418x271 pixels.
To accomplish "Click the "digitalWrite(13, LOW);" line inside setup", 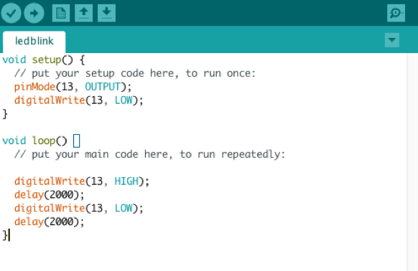I will [78, 100].
